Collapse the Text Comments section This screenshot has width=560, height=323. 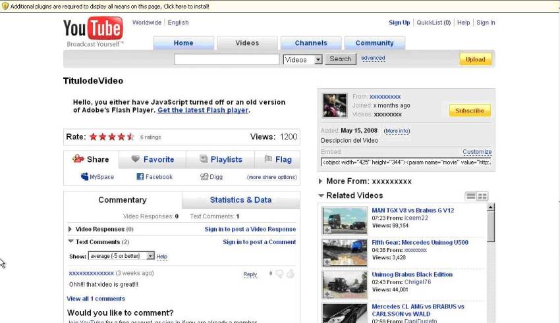pos(70,241)
